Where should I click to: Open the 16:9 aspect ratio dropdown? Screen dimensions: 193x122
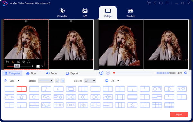tap(18, 81)
